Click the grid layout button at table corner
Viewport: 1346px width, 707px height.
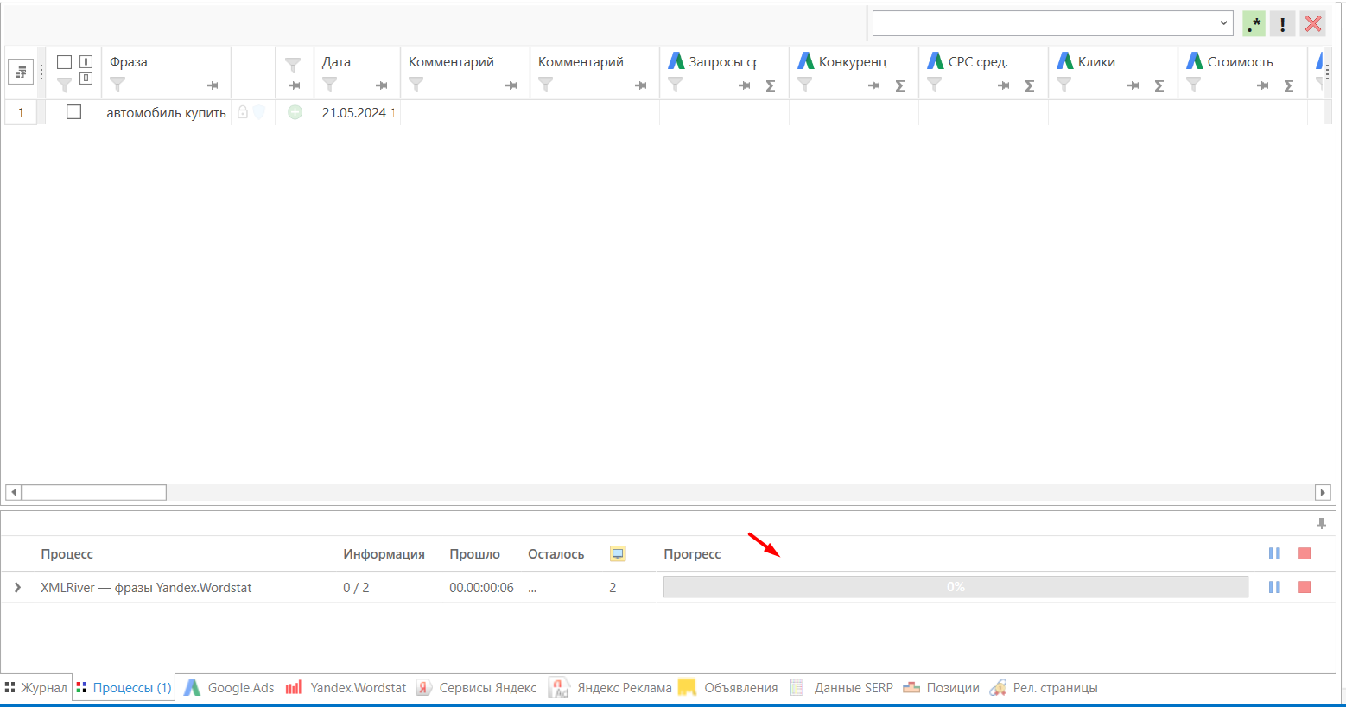click(21, 73)
